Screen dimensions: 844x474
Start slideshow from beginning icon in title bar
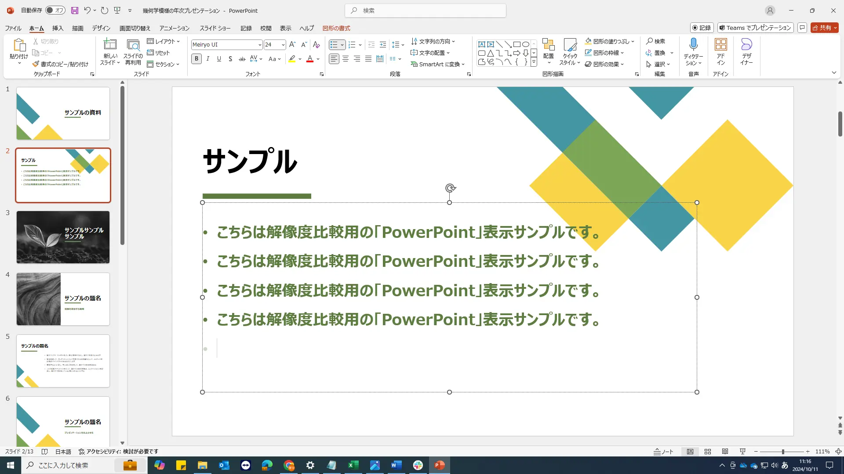coord(117,11)
